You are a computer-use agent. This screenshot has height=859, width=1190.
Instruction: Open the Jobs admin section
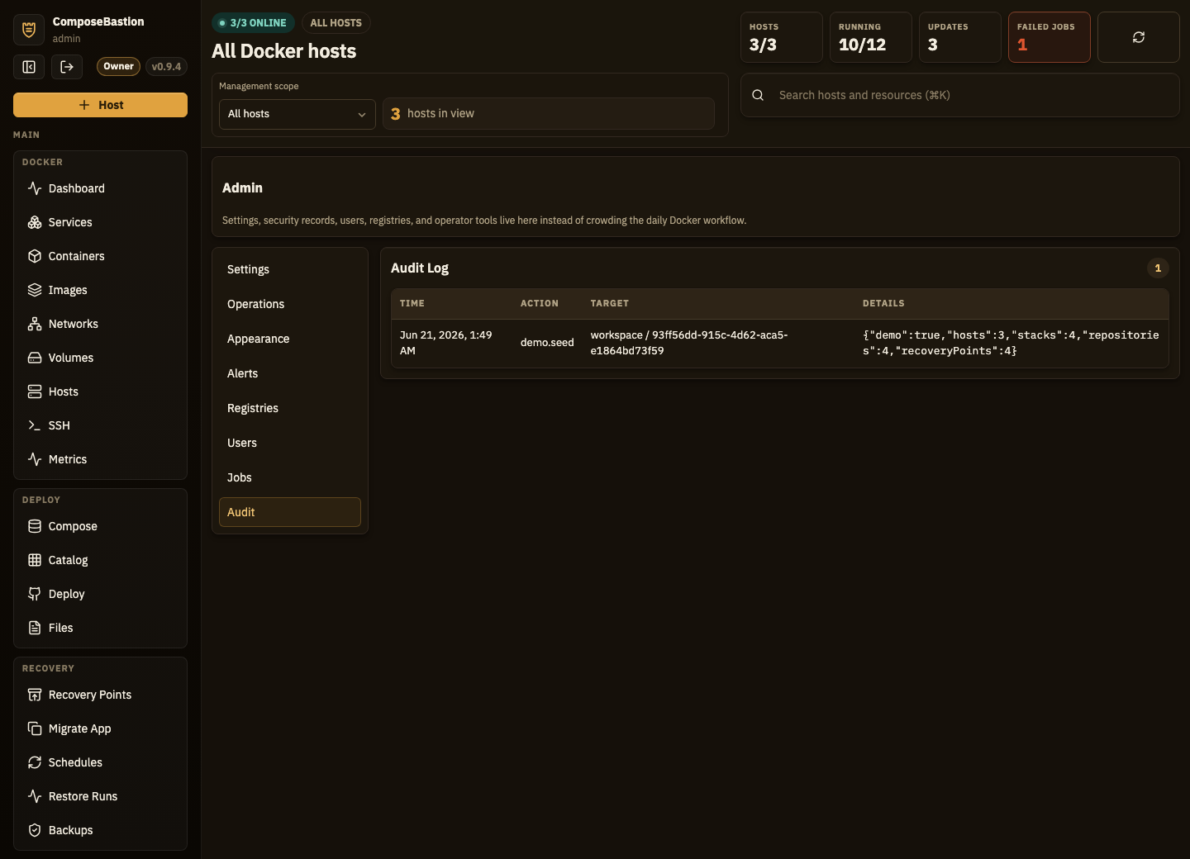coord(289,477)
